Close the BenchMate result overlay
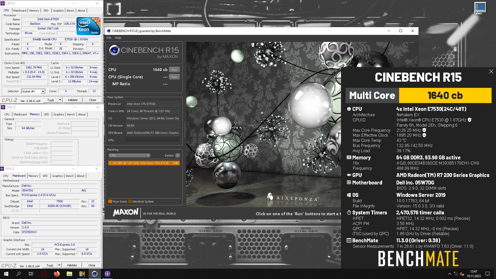 coord(491,72)
